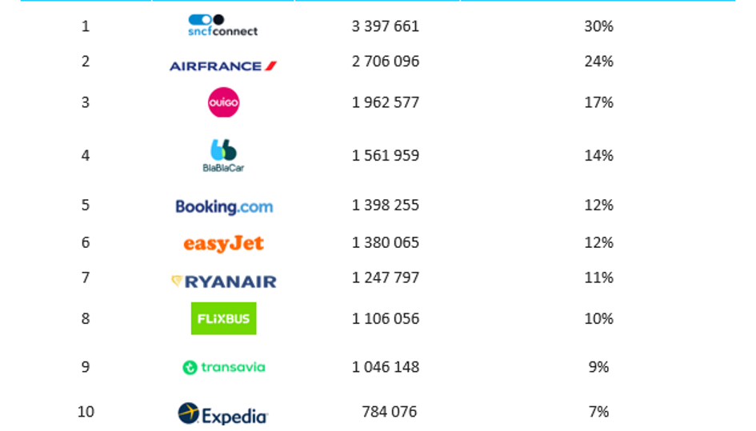Screen dimensions: 756x431
Task: Click the 1 561 959 figure for BlaBlaCar
Action: 386,155
